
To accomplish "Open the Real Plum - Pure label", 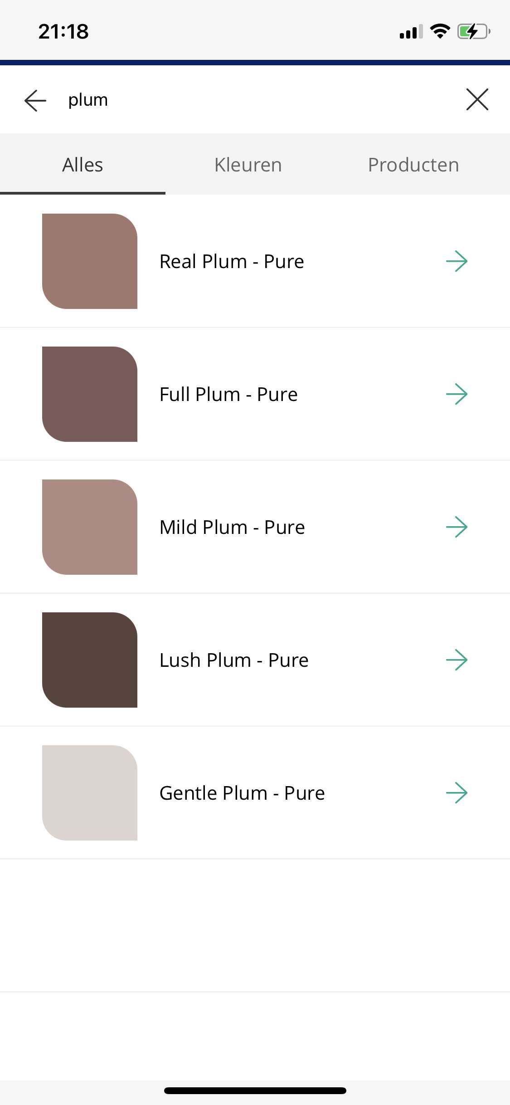I will click(x=232, y=262).
